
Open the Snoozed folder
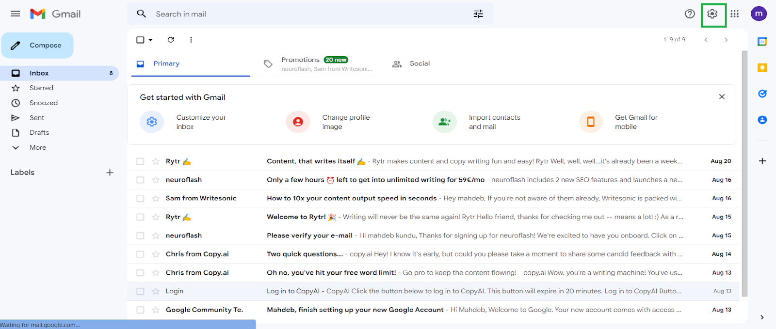tap(60, 103)
